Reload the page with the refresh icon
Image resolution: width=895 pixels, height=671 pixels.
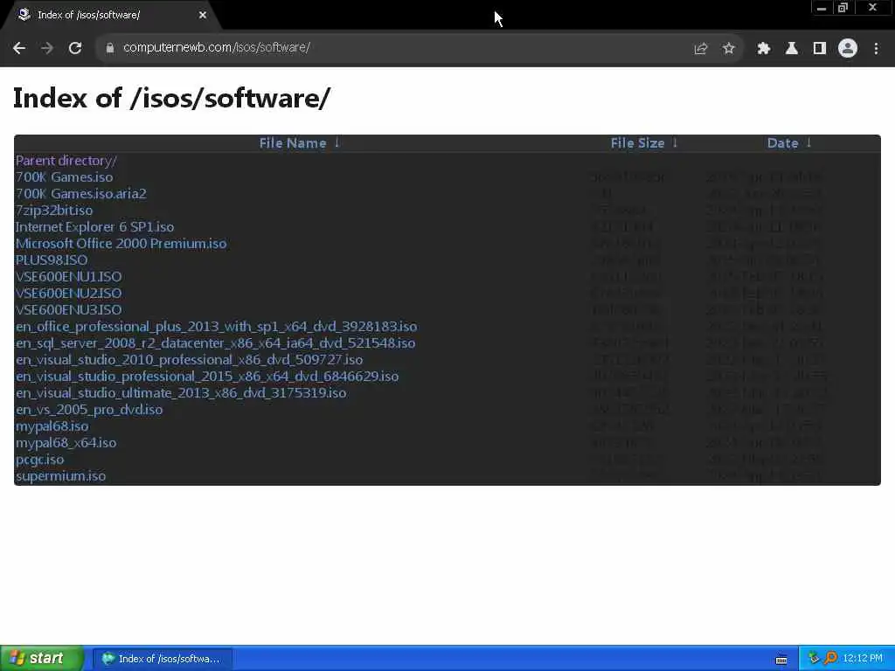75,48
